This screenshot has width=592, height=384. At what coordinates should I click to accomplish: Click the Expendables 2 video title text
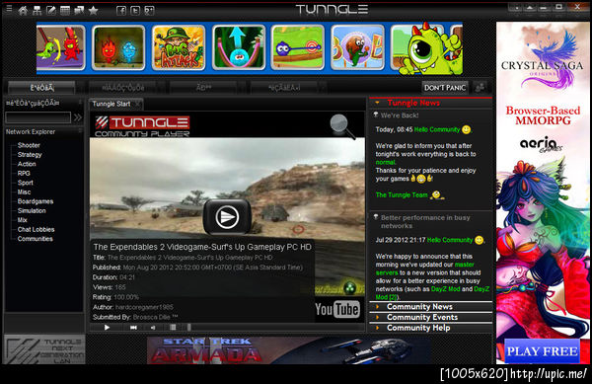point(202,247)
